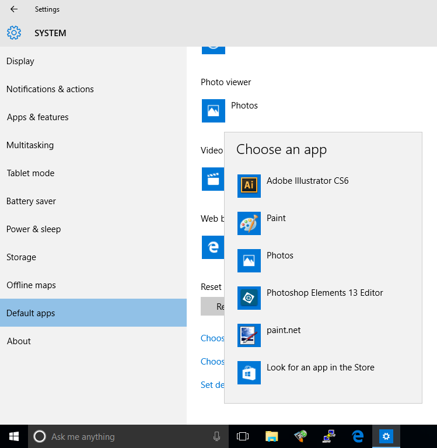Click the Settings gear taskbar button
The height and width of the screenshot is (448, 437).
[x=386, y=436]
